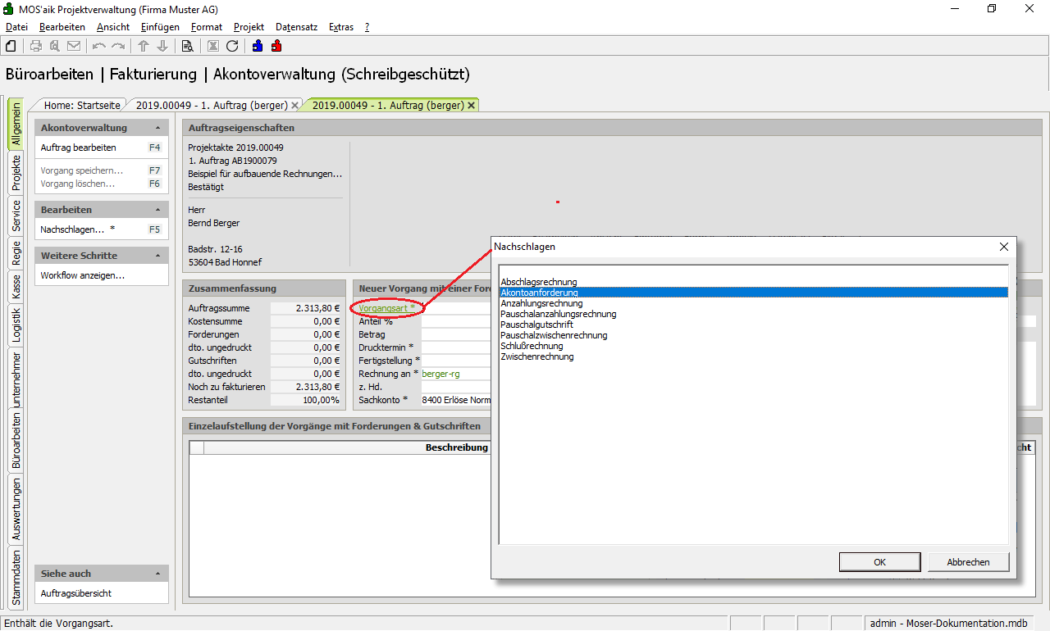Click the document search toolbar icon
Viewport: 1050px width, 631px height.
pos(187,46)
